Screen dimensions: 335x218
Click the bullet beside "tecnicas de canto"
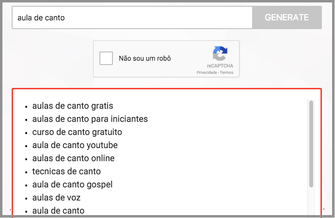click(26, 172)
